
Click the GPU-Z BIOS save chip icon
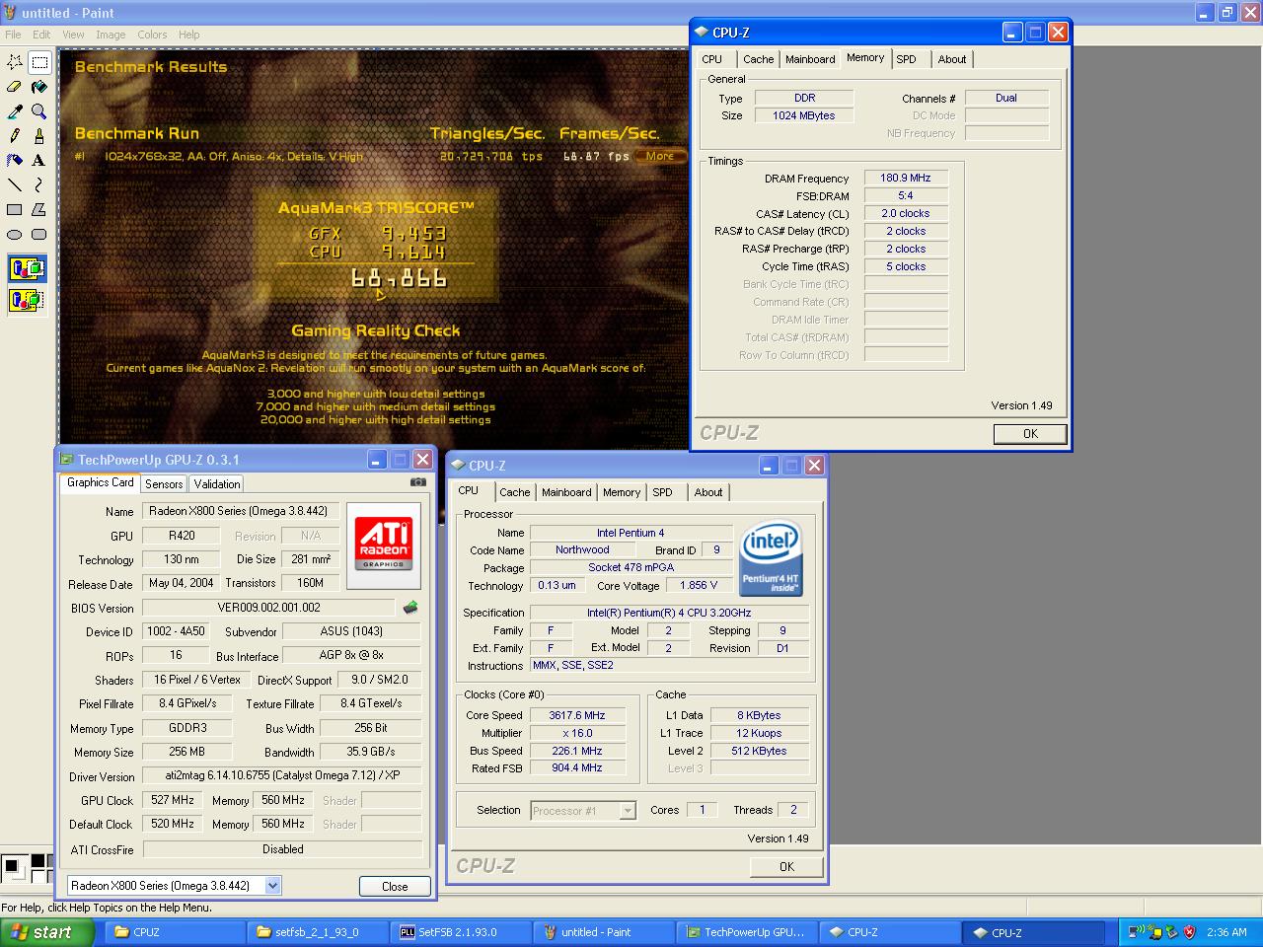click(x=410, y=608)
